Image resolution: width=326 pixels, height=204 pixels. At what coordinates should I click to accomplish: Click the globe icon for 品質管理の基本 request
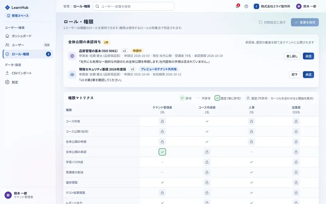pos(72,56)
